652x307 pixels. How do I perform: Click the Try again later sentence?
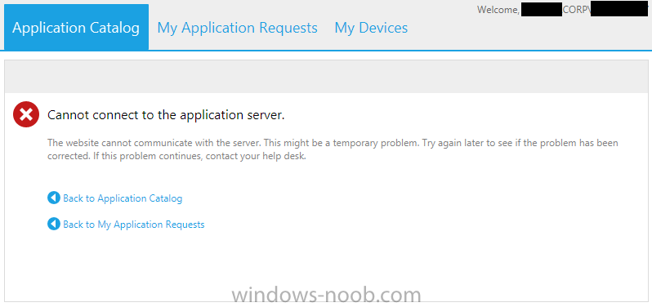(x=520, y=144)
